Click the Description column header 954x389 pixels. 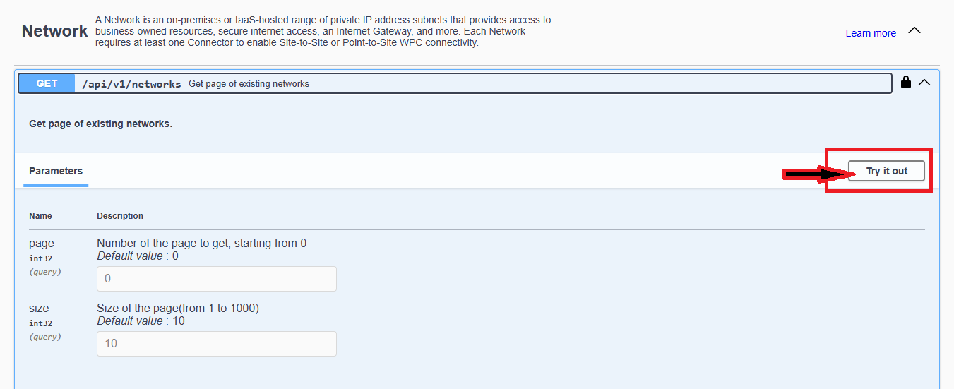[x=120, y=216]
